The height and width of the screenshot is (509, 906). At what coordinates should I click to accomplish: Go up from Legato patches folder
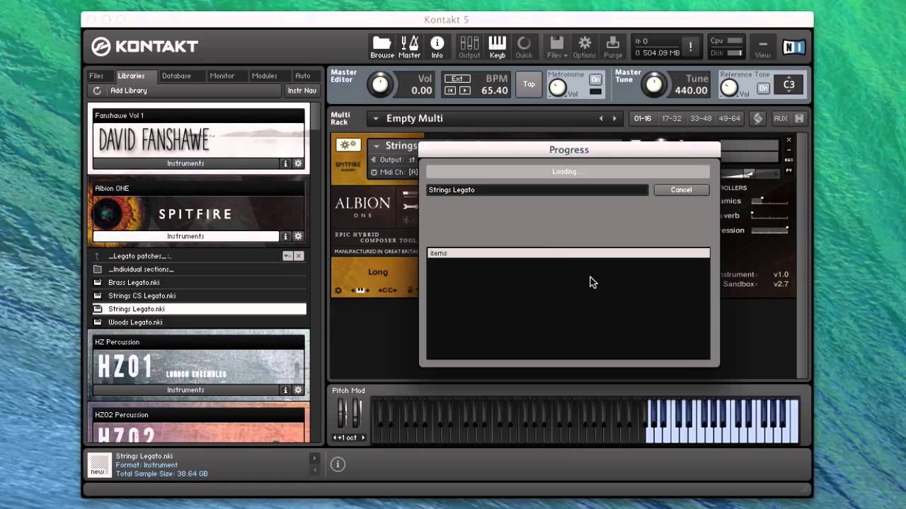(97, 256)
